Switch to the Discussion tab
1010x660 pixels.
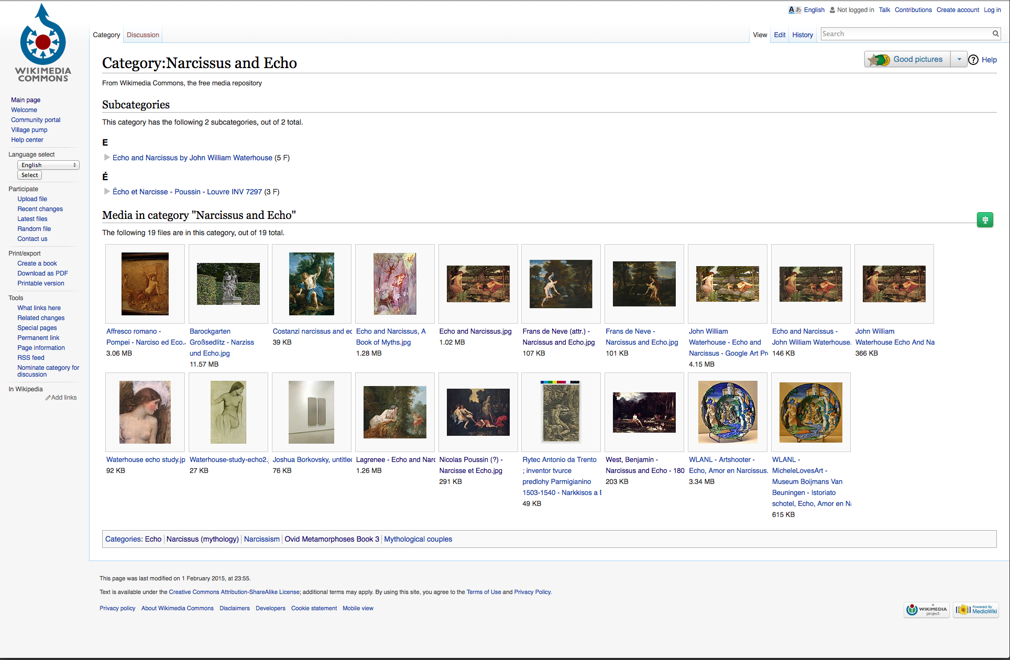(x=142, y=35)
